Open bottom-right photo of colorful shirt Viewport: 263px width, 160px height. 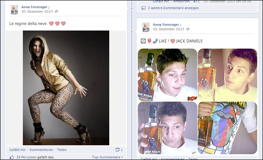(228, 128)
